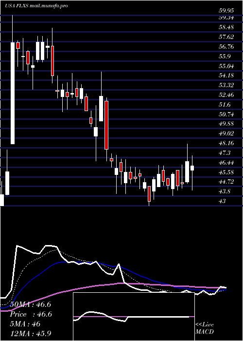Click the 55.04 price axis label
Screen dimensions: 243x341
point(226,66)
